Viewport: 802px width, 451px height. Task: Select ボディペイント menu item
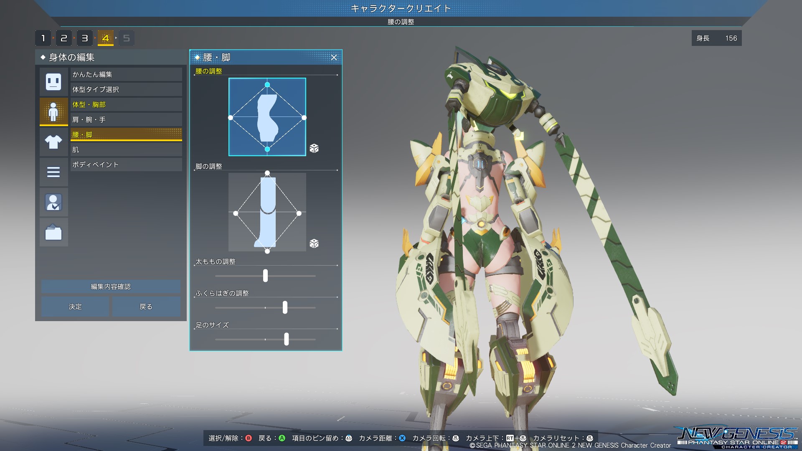point(126,165)
